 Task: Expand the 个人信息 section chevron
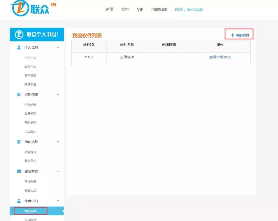[x=58, y=47]
